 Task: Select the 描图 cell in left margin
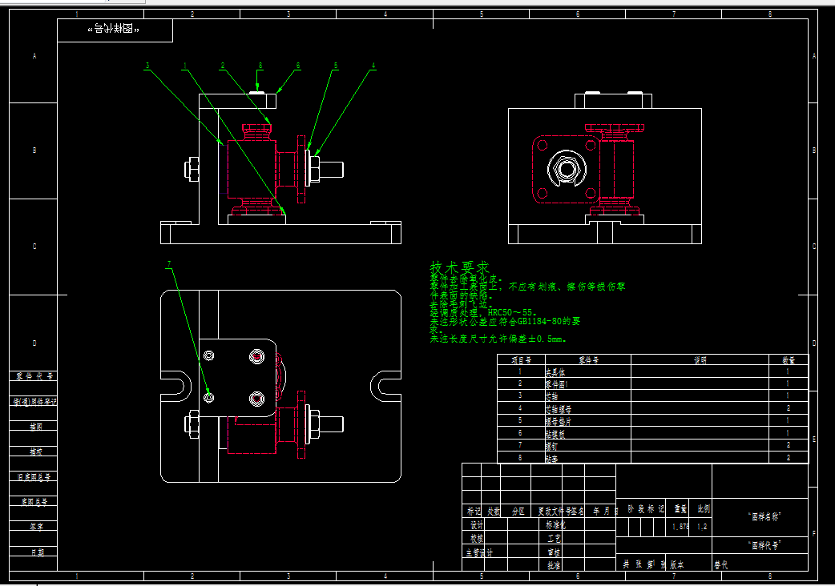click(36, 427)
